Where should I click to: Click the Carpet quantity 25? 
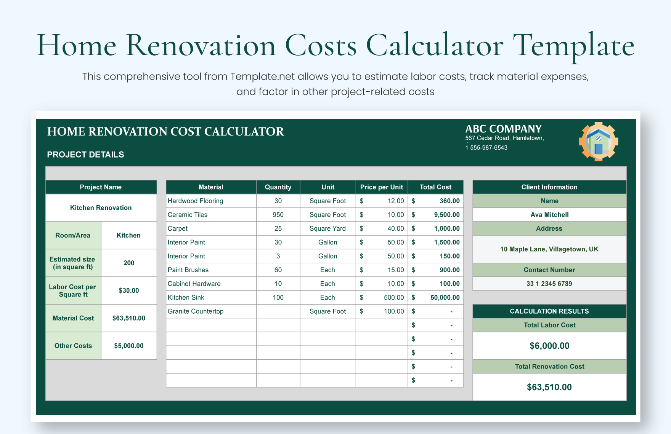coord(278,228)
